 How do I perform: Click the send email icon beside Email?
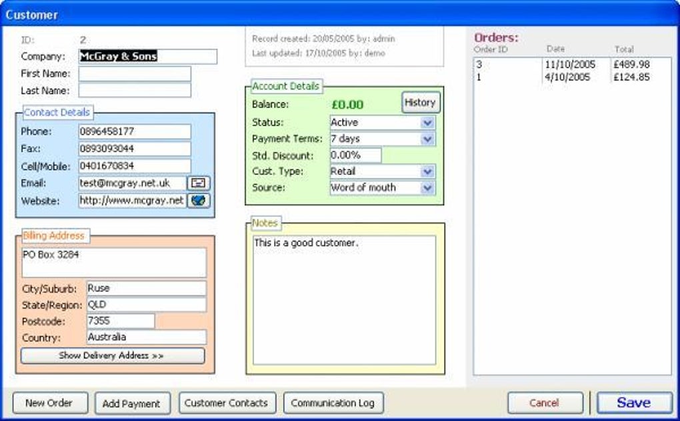click(199, 183)
